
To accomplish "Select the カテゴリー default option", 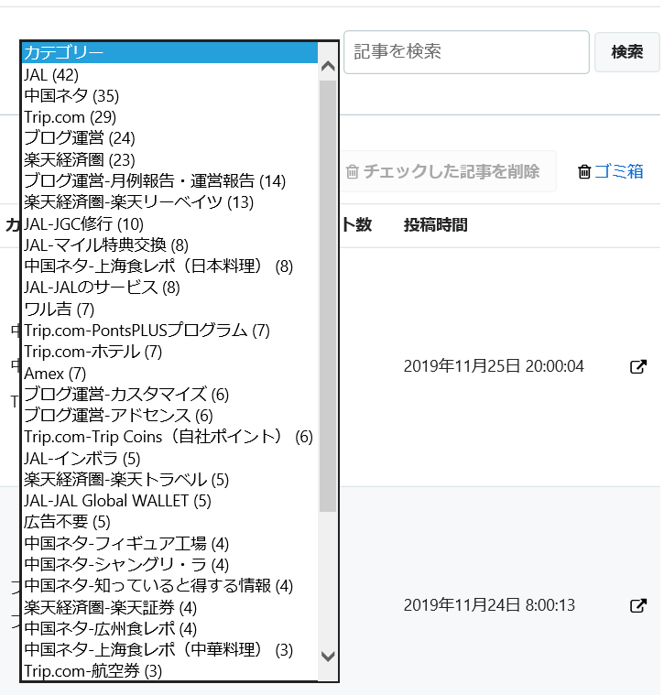I will (x=169, y=53).
